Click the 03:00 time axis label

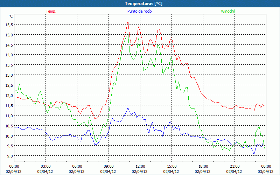click(46, 167)
